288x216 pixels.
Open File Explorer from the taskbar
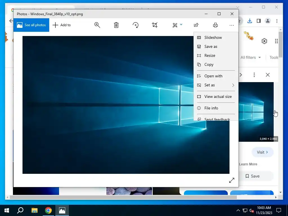[x=34, y=210]
